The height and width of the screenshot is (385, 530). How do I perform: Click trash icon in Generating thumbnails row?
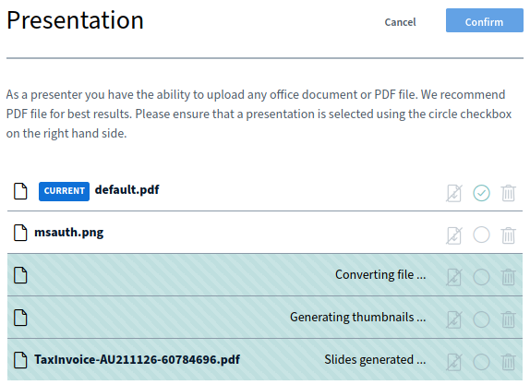coord(509,319)
